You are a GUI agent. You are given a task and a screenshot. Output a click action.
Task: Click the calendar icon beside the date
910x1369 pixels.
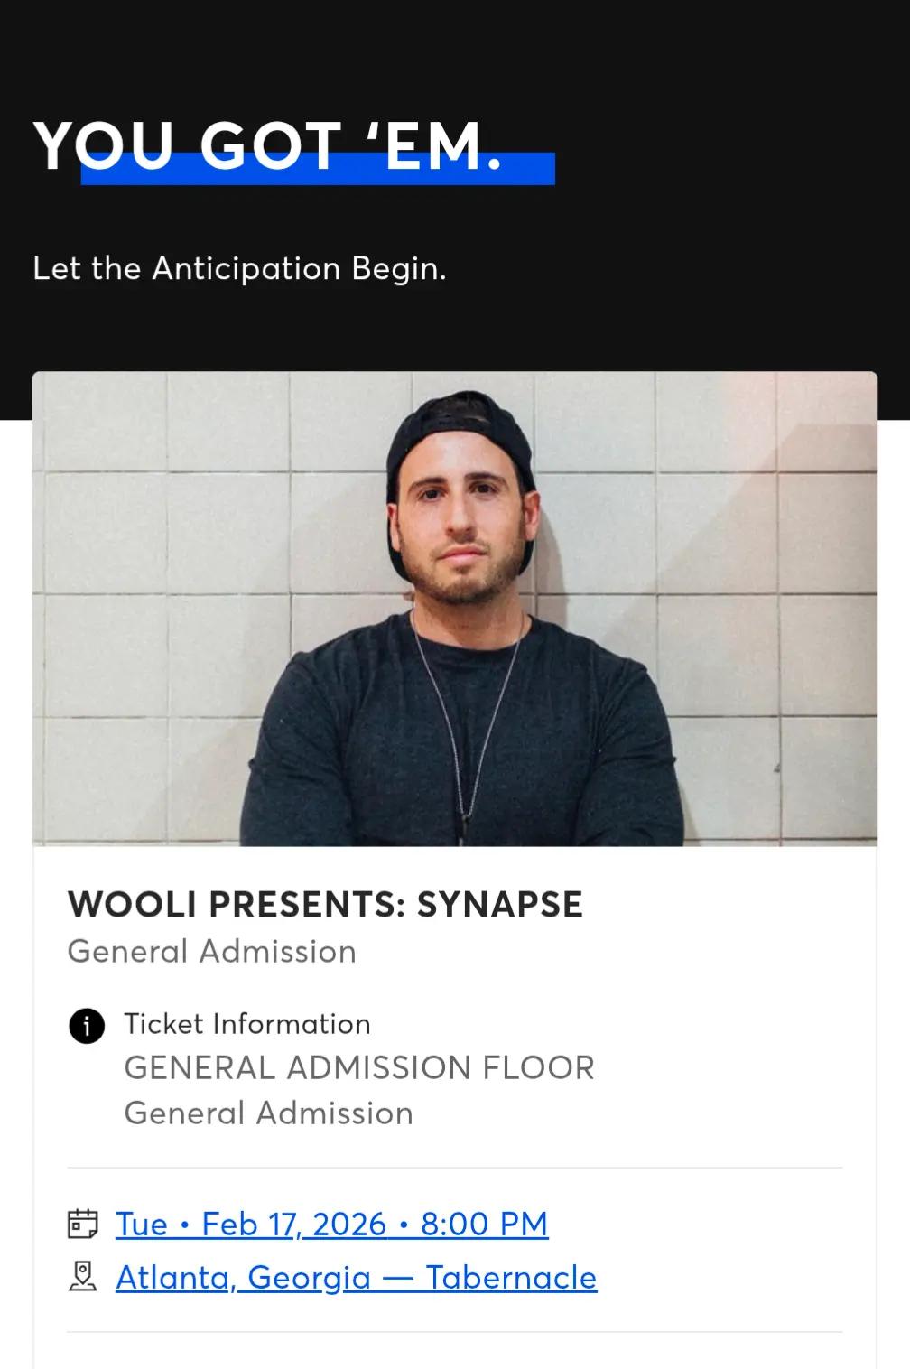pos(83,1224)
